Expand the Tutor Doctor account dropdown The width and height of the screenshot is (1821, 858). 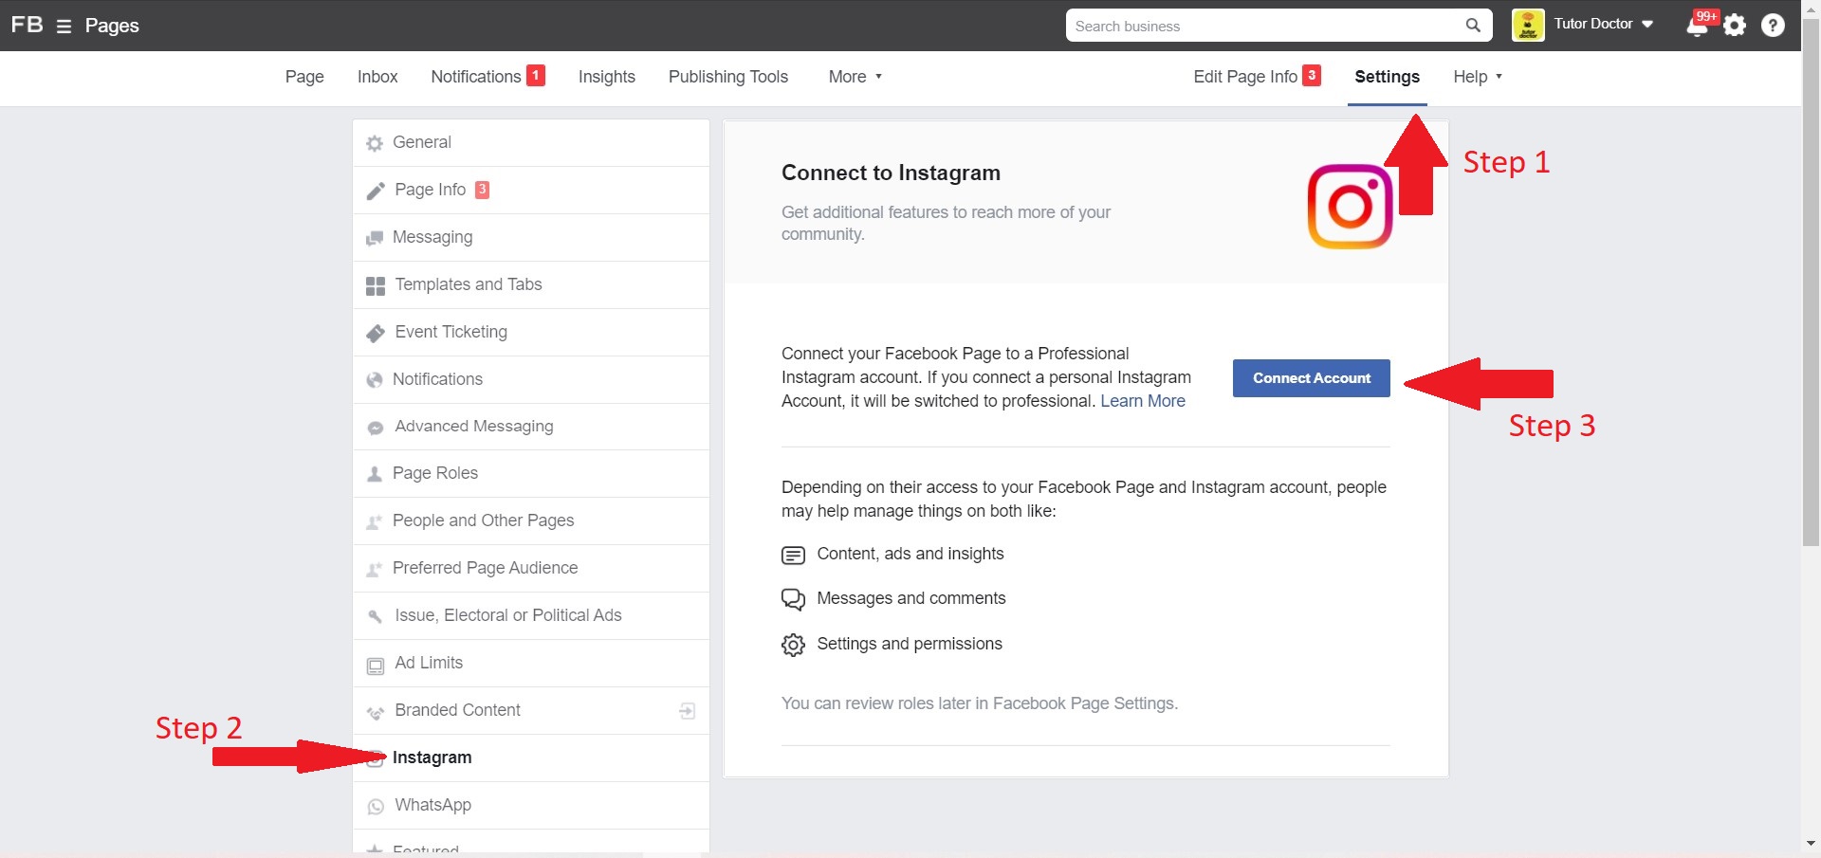point(1647,25)
